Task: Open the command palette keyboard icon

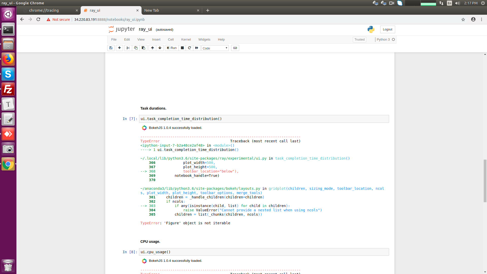Action: 235,48
